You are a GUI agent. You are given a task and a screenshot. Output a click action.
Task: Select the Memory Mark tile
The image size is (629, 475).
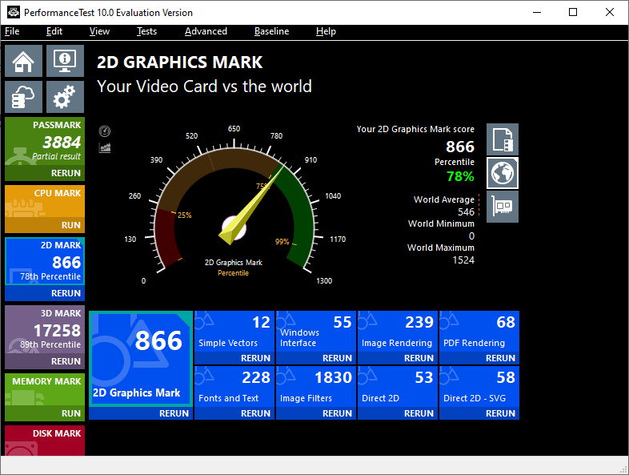[x=45, y=389]
